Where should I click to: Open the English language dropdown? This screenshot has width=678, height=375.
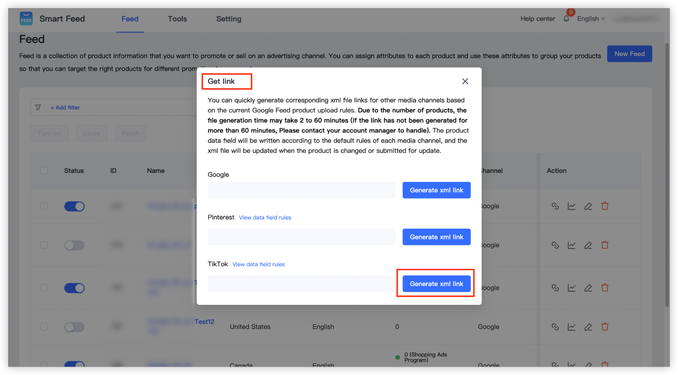[591, 19]
